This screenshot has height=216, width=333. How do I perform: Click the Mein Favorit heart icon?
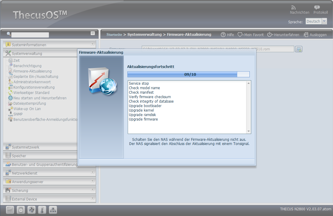pyautogui.click(x=240, y=35)
